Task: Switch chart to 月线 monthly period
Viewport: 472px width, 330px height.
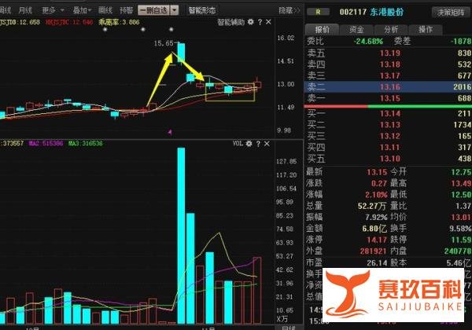Action: [25, 10]
